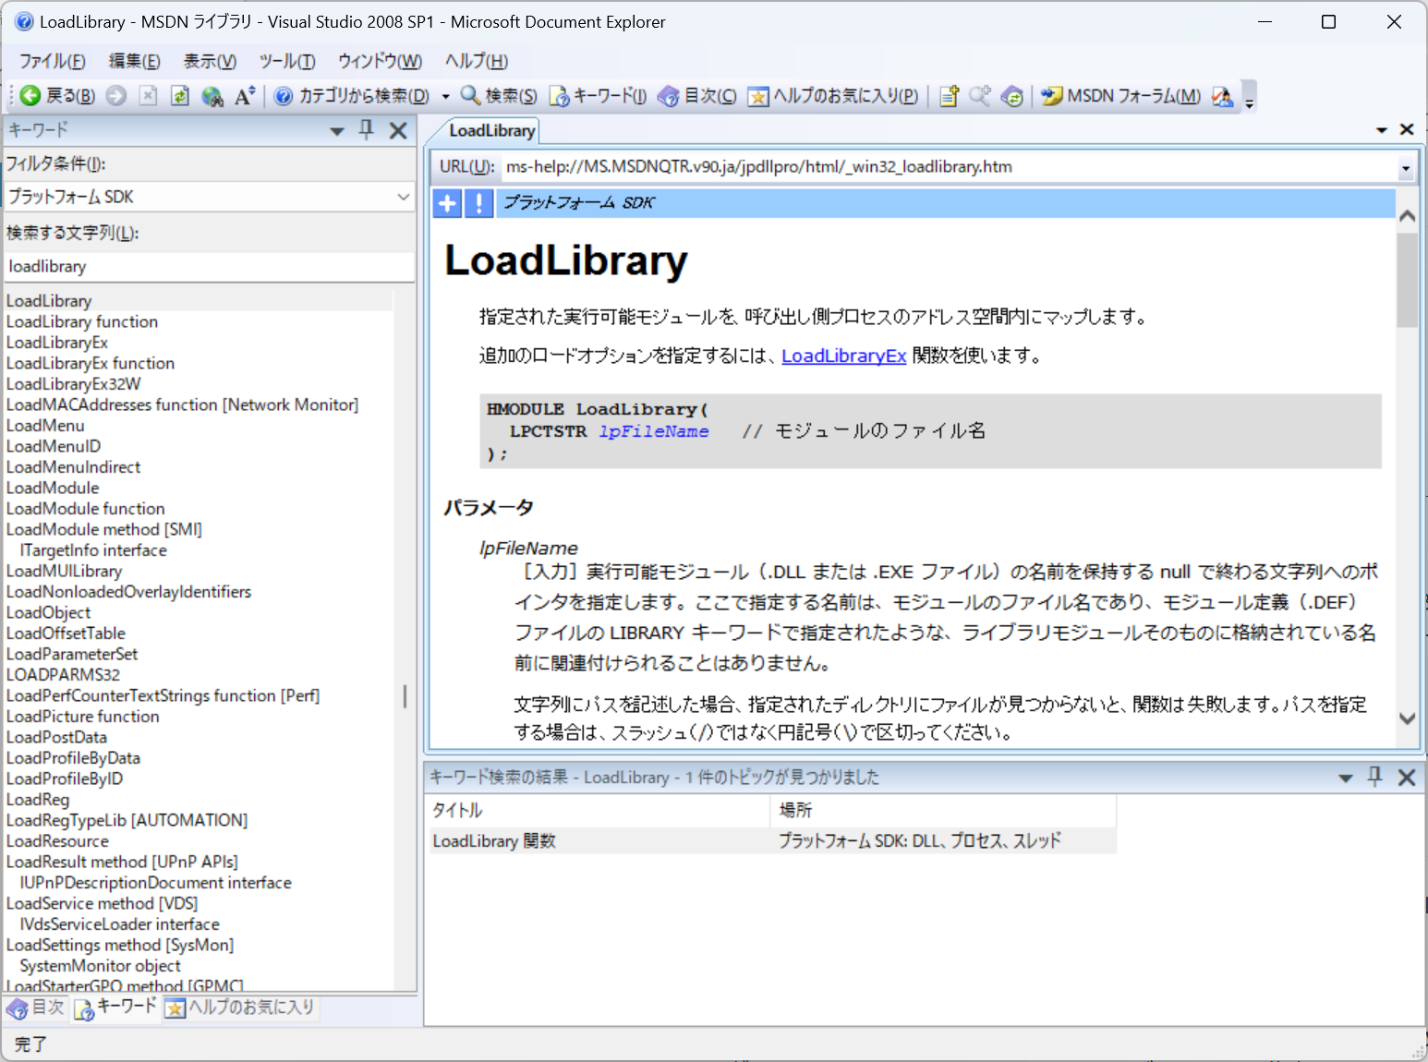Refresh the current help page
This screenshot has width=1428, height=1062.
[x=179, y=95]
